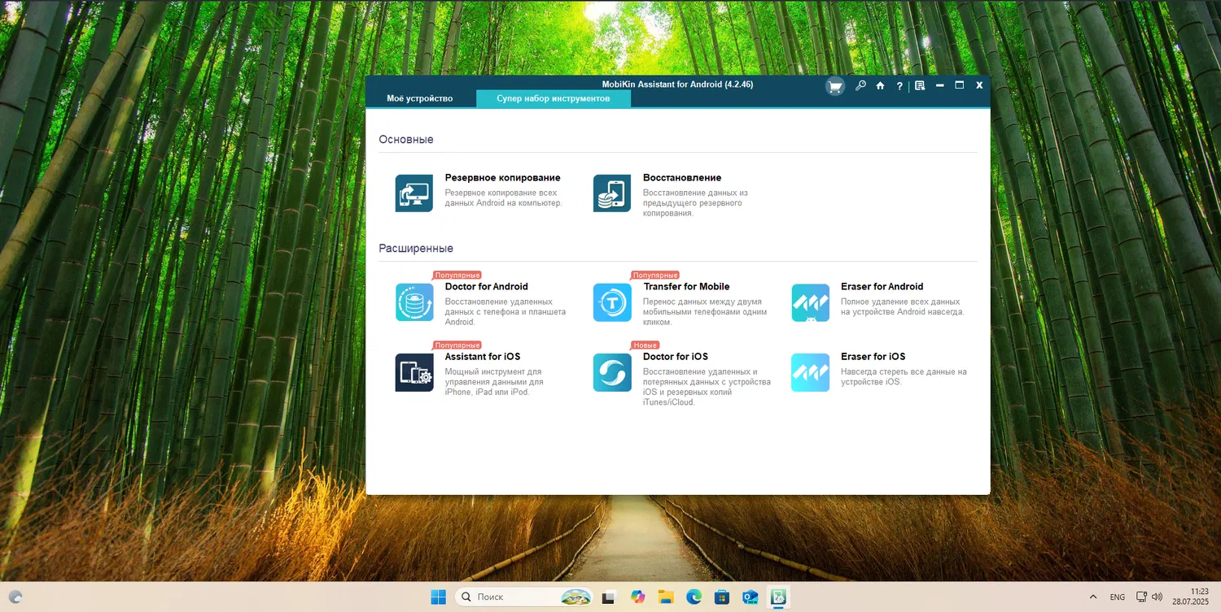Click the Transfer for Mobile icon
Screen dimensions: 1221x612
coord(612,302)
